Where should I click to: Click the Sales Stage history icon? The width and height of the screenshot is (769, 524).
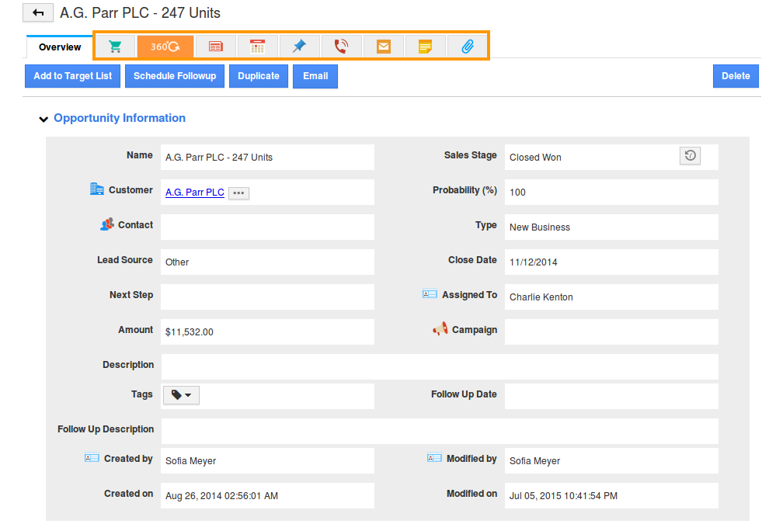pyautogui.click(x=690, y=156)
